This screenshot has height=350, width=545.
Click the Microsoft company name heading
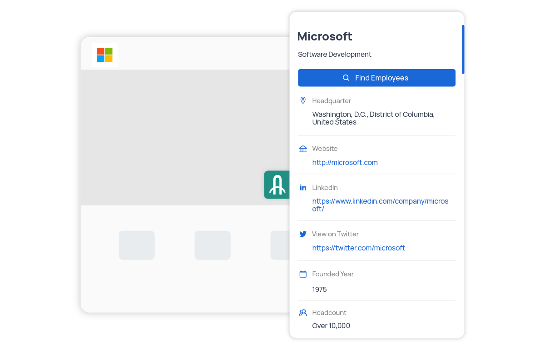coord(325,36)
